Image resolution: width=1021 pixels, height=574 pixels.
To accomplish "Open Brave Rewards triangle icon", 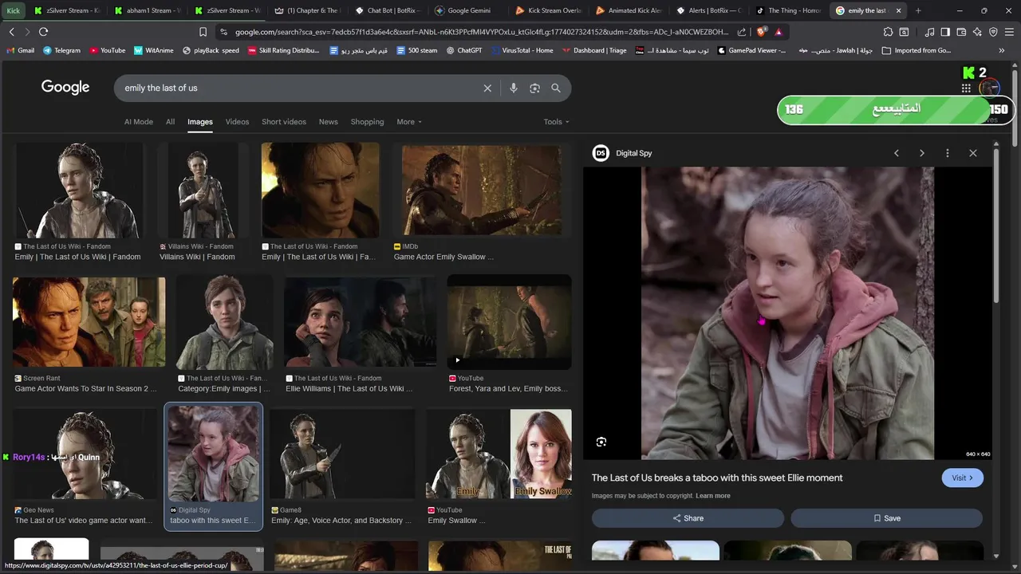I will 779,32.
